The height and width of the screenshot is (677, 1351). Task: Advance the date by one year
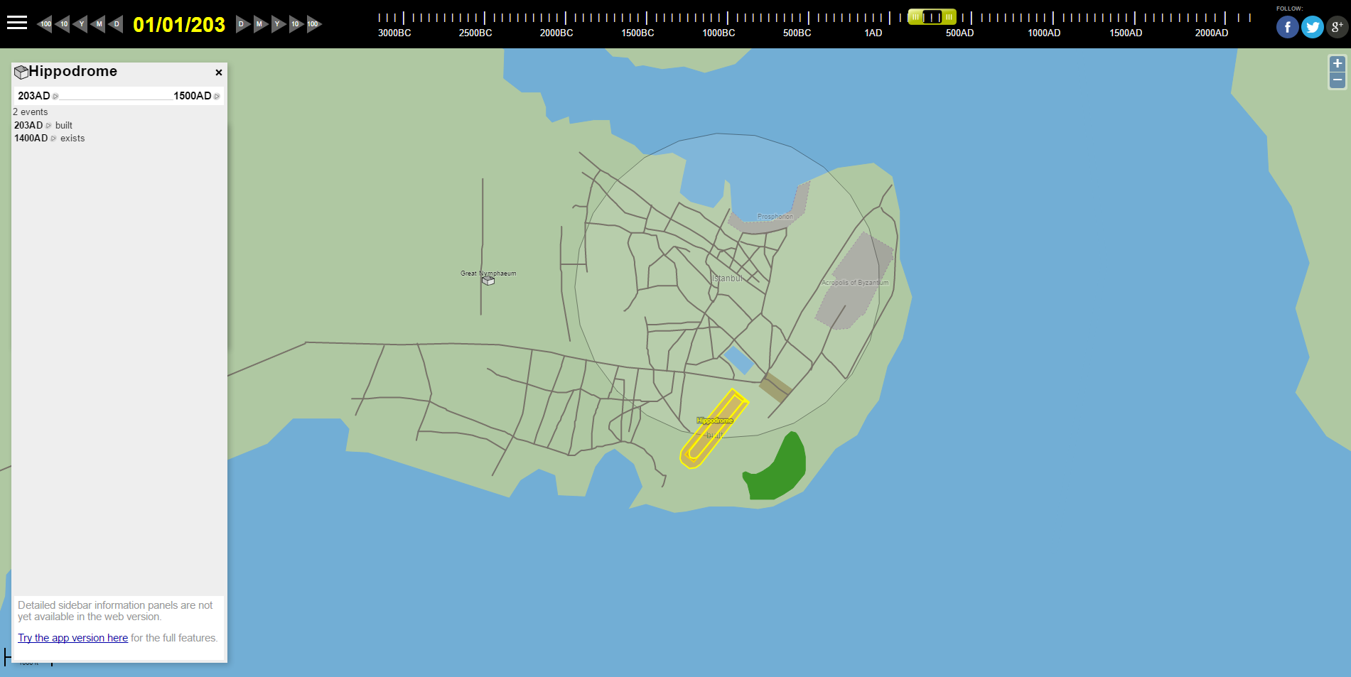click(278, 24)
